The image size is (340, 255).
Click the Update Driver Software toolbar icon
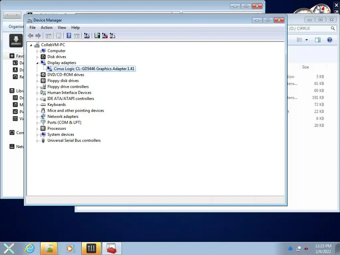(x=97, y=36)
